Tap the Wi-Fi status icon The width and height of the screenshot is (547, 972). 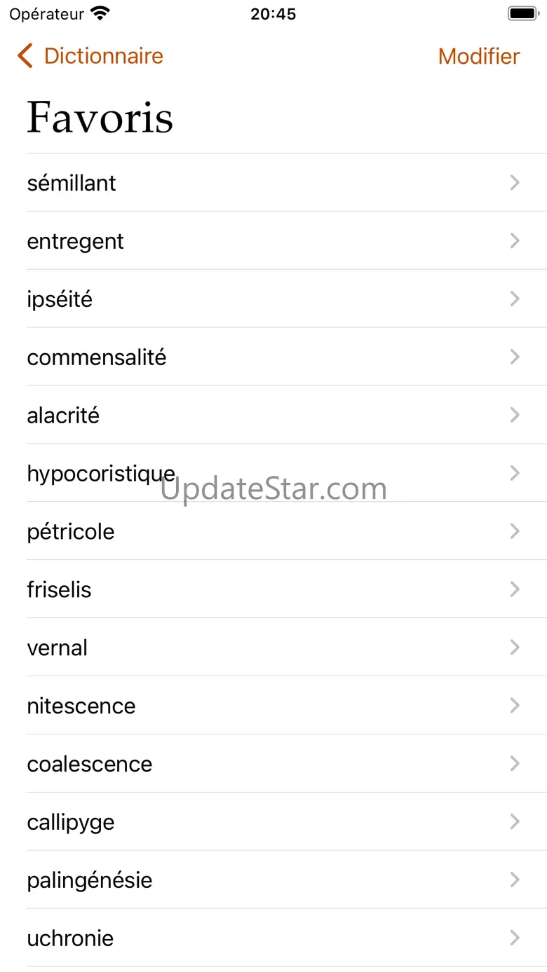tap(101, 14)
